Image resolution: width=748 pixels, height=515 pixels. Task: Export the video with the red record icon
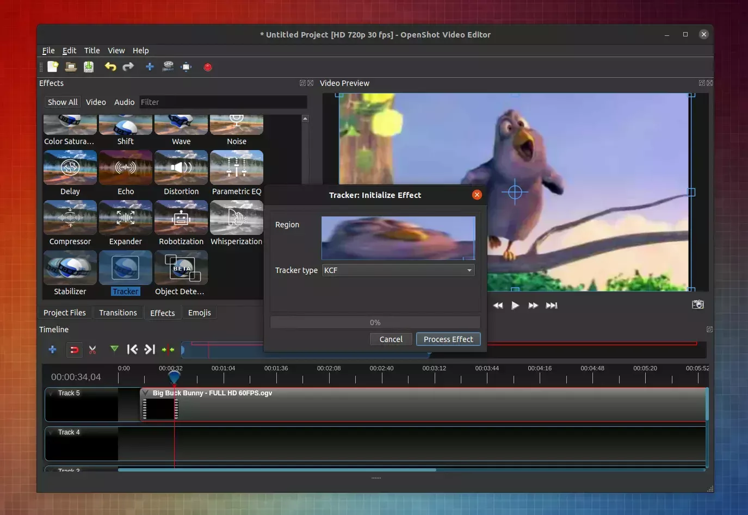(x=207, y=66)
